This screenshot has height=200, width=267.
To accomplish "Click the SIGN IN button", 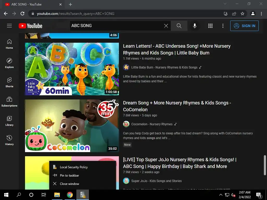I will click(244, 26).
